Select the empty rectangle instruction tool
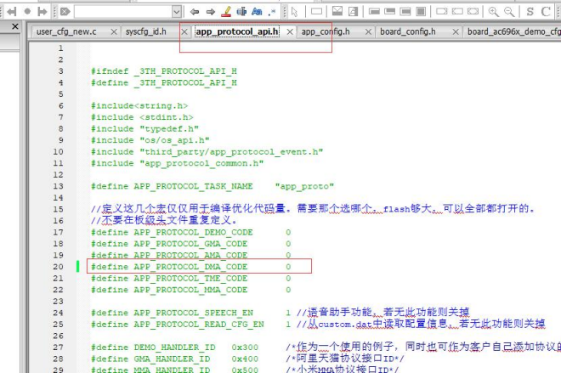Screen dimensions: 561x373 point(316,11)
